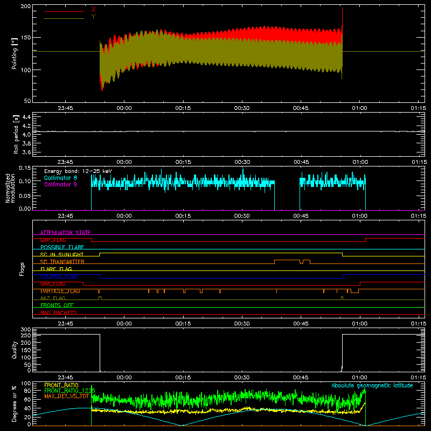This screenshot has height=431, width=431.
Task: Click the 00:00 tick under Quality plot
Action: click(124, 378)
